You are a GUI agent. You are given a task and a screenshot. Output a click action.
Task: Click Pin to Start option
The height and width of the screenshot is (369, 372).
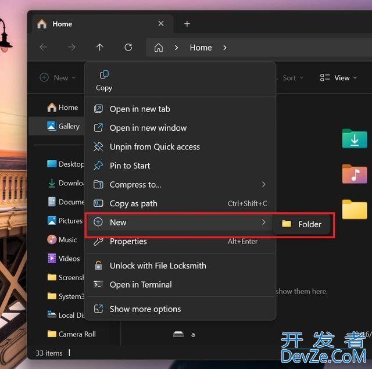tap(130, 166)
